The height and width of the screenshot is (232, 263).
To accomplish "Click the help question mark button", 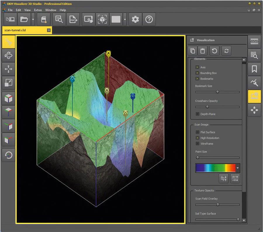I will coord(149,20).
